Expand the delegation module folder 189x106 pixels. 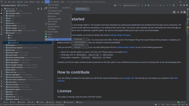click(4, 45)
